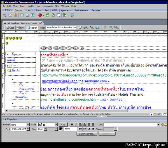
Task: Open the Site menu
Action: 57,6
